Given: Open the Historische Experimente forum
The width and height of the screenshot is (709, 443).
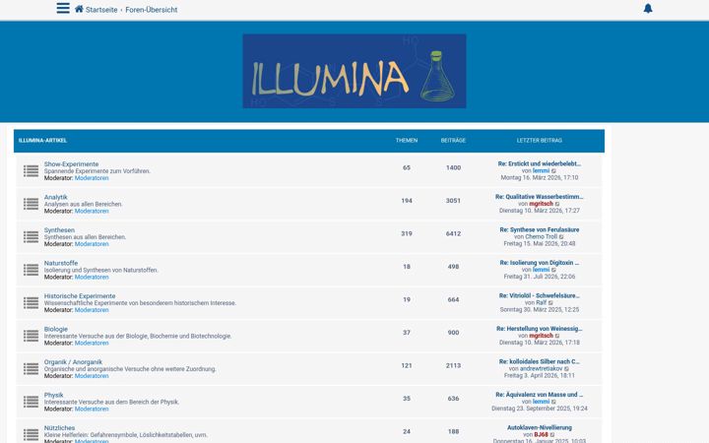Looking at the screenshot, I should [80, 296].
